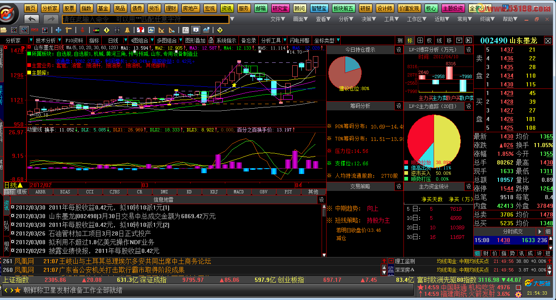
Task: Click the skip-to-end arrow icon right of 移
Action: point(469,40)
